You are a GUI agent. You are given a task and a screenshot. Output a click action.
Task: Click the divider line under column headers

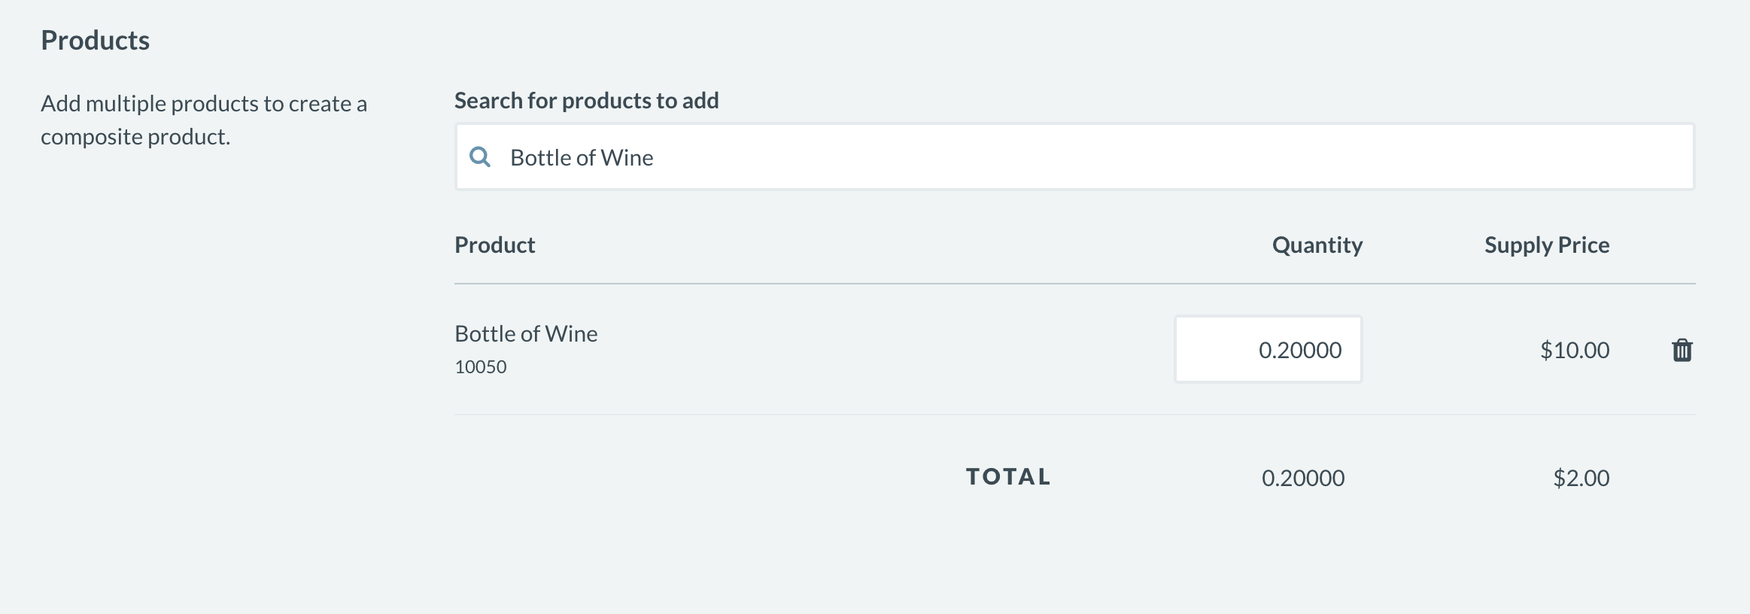click(x=1074, y=284)
